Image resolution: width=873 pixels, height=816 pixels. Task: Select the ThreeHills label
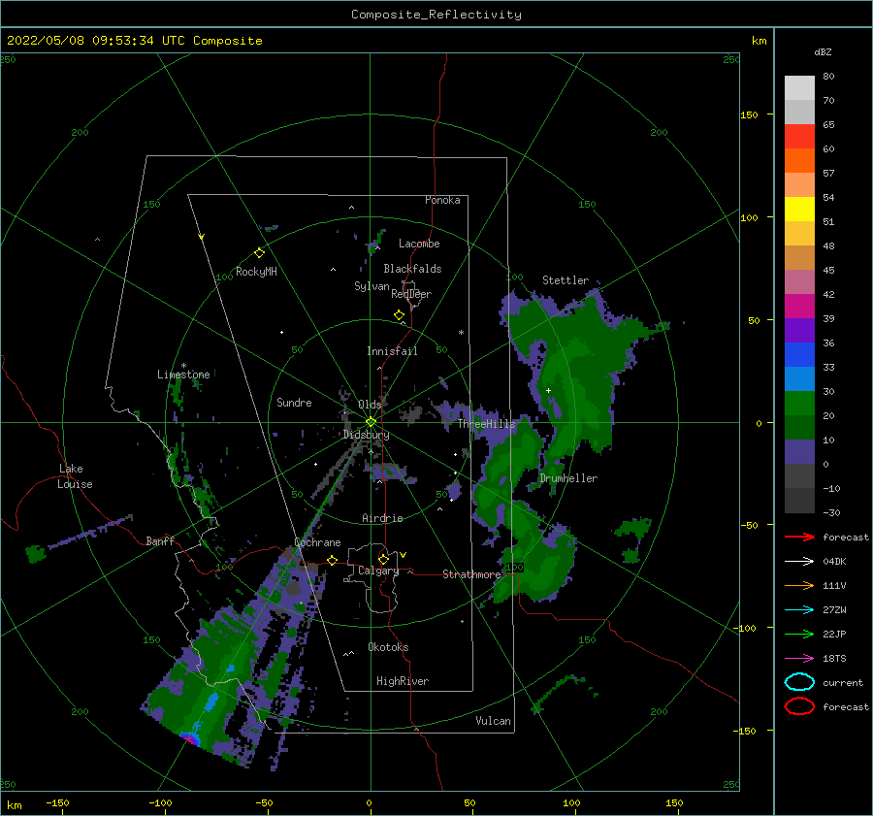[x=486, y=424]
